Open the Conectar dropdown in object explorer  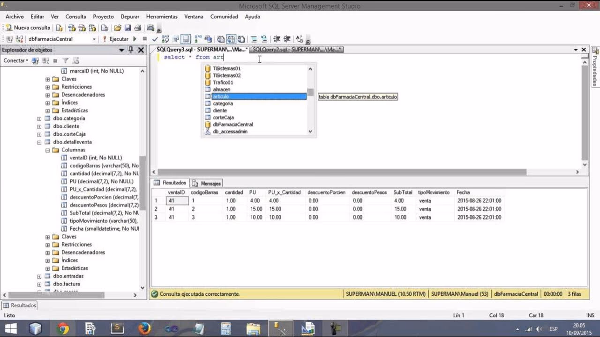point(15,60)
